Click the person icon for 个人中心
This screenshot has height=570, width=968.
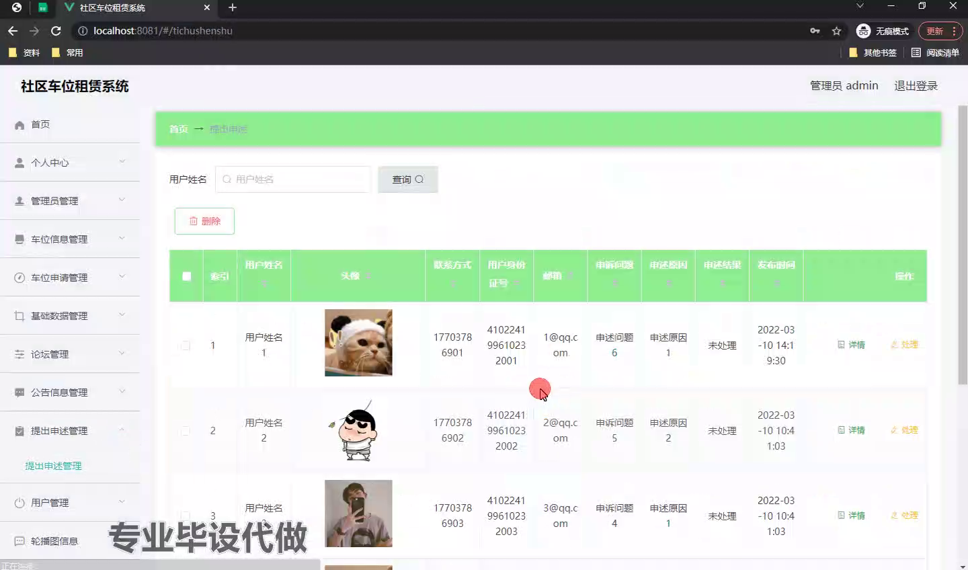[x=19, y=163]
